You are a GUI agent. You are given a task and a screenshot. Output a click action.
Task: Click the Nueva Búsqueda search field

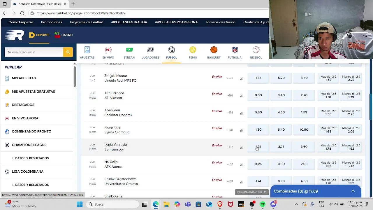click(34, 52)
